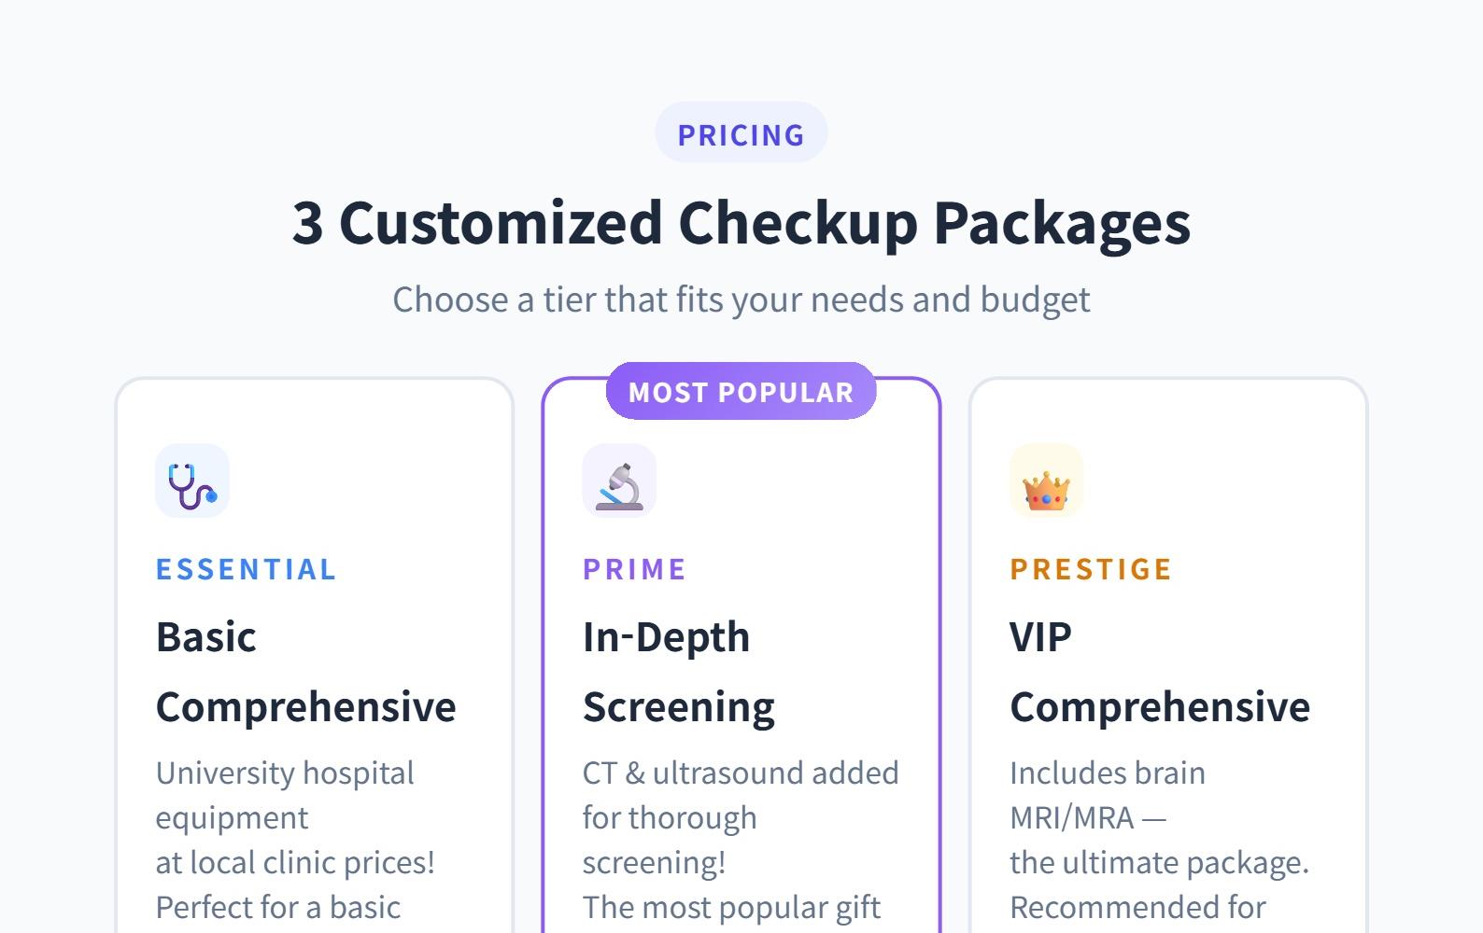Open the In-Depth Screening package title
Screen dimensions: 1483x933
678,672
